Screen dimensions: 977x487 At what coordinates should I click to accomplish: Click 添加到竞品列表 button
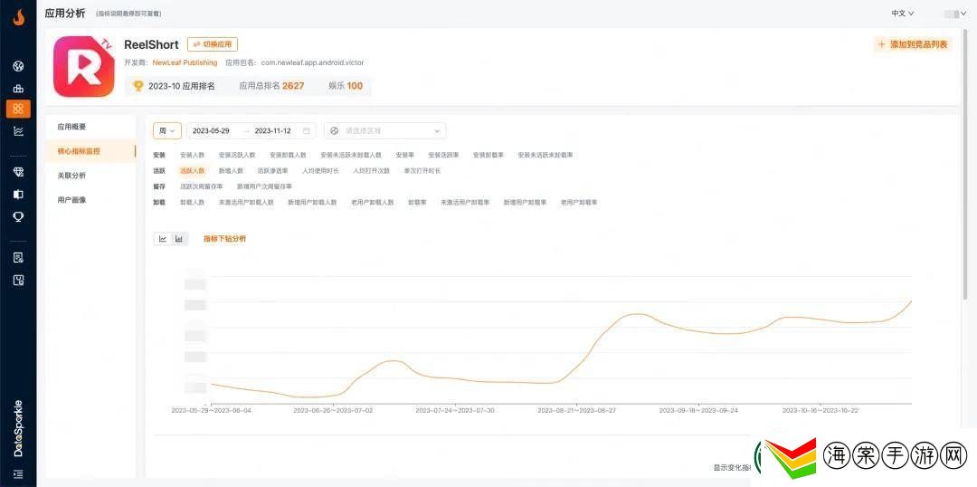click(913, 44)
